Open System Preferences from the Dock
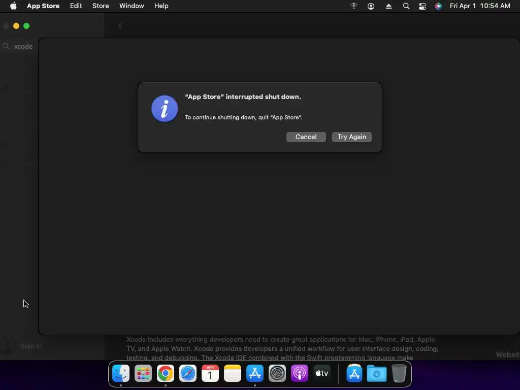The height and width of the screenshot is (390, 520). tap(277, 373)
